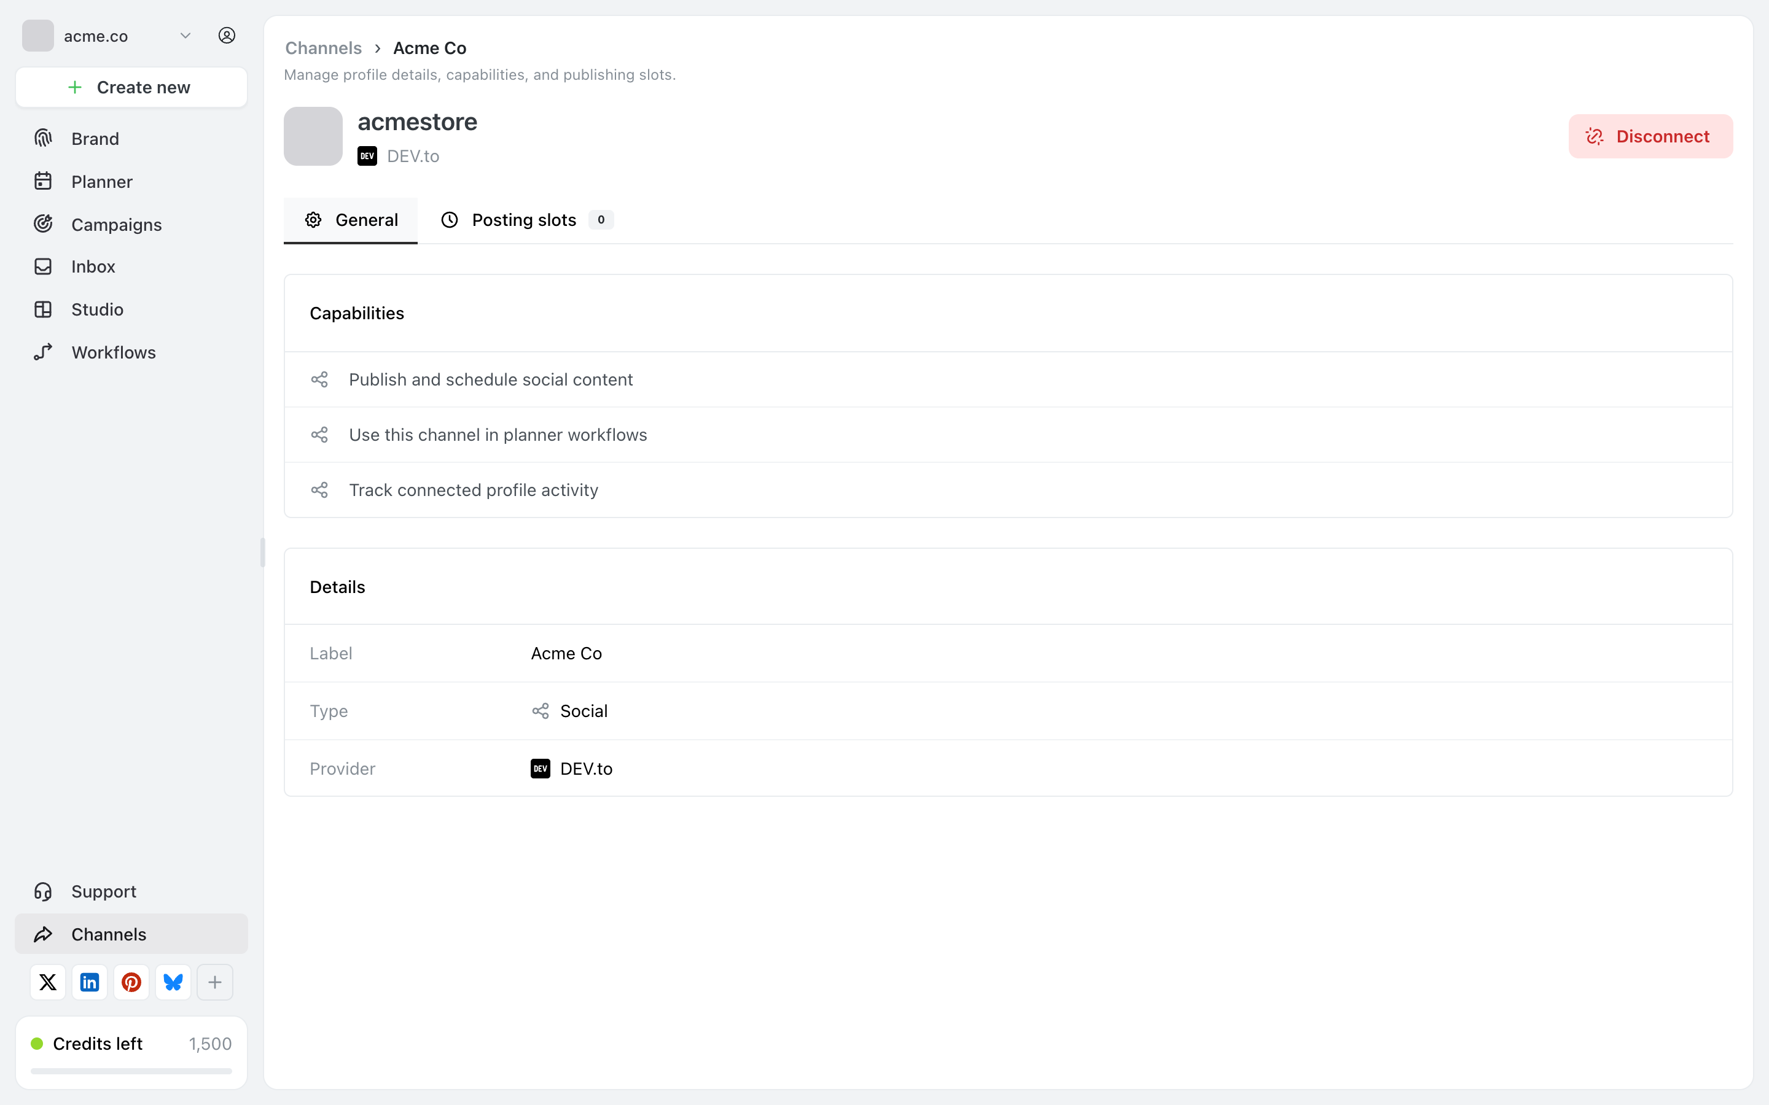Add a new channel with plus icon
1769x1105 pixels.
tap(215, 982)
